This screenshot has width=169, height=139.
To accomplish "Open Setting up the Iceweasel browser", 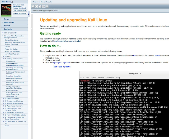I will coord(15,73).
